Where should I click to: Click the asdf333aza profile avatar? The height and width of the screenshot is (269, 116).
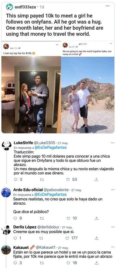(x=9, y=7)
